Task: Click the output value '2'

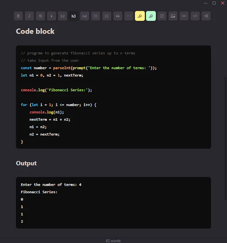Action: (x=22, y=222)
